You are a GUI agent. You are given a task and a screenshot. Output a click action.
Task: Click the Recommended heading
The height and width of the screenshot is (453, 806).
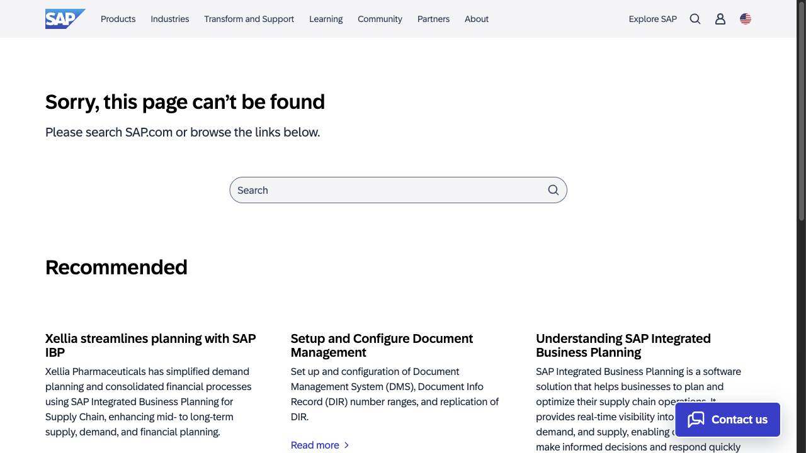pos(116,267)
